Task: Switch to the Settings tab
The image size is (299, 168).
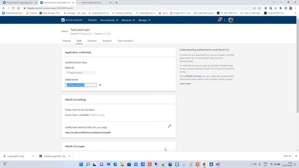Action: (66, 41)
